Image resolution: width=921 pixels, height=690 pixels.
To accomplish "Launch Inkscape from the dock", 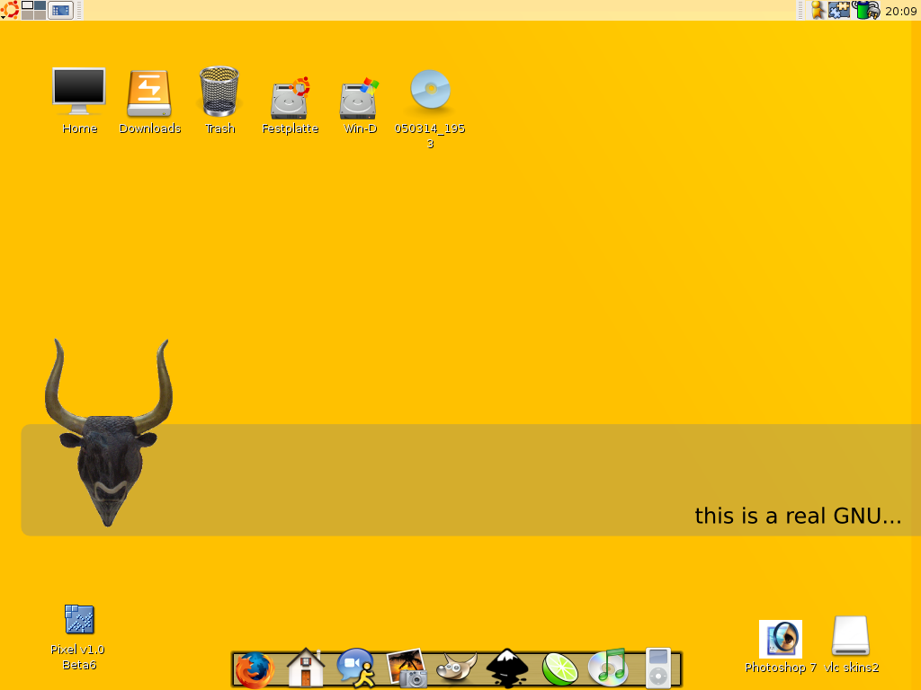I will 507,668.
